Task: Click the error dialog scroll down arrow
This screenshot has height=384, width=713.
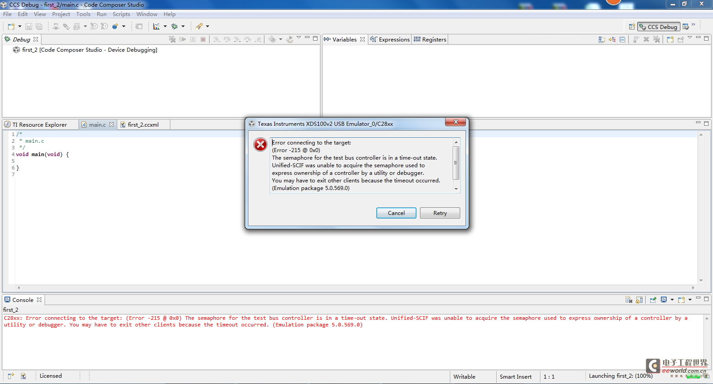Action: pos(456,189)
